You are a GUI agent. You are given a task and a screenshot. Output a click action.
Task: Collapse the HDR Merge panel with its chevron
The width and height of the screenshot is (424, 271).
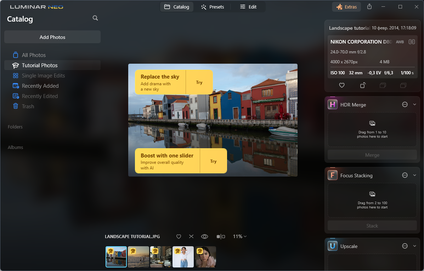[x=414, y=104]
